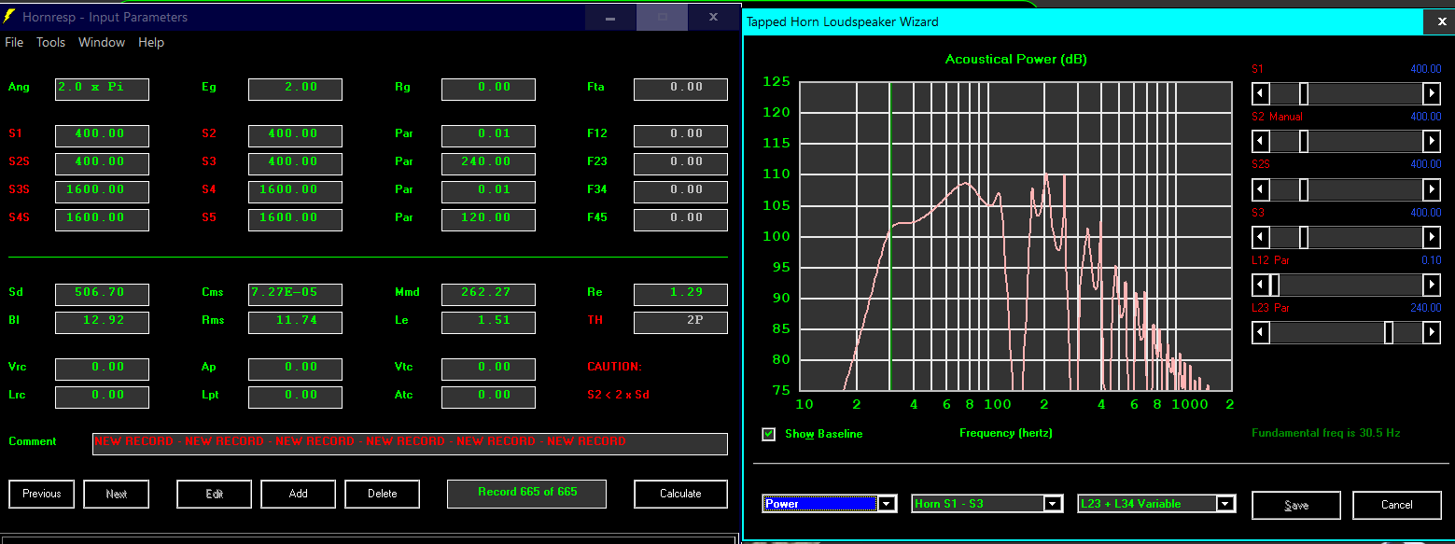Viewport: 1455px width, 544px height.
Task: Click the L23 Par slider thumb
Action: tap(1389, 332)
